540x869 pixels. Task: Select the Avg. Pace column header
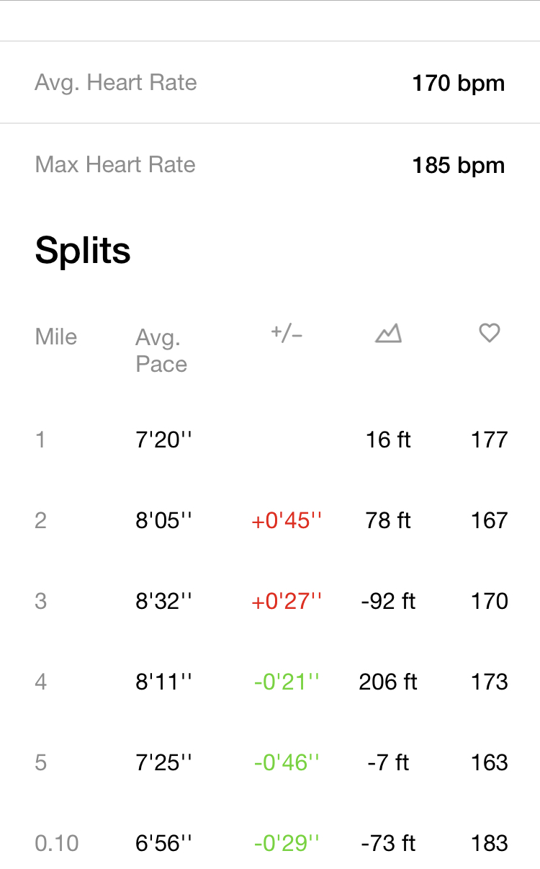click(161, 351)
